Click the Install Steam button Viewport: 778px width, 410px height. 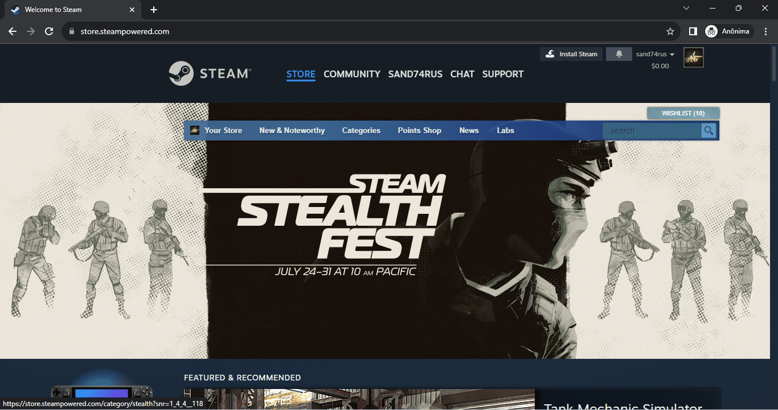click(571, 54)
